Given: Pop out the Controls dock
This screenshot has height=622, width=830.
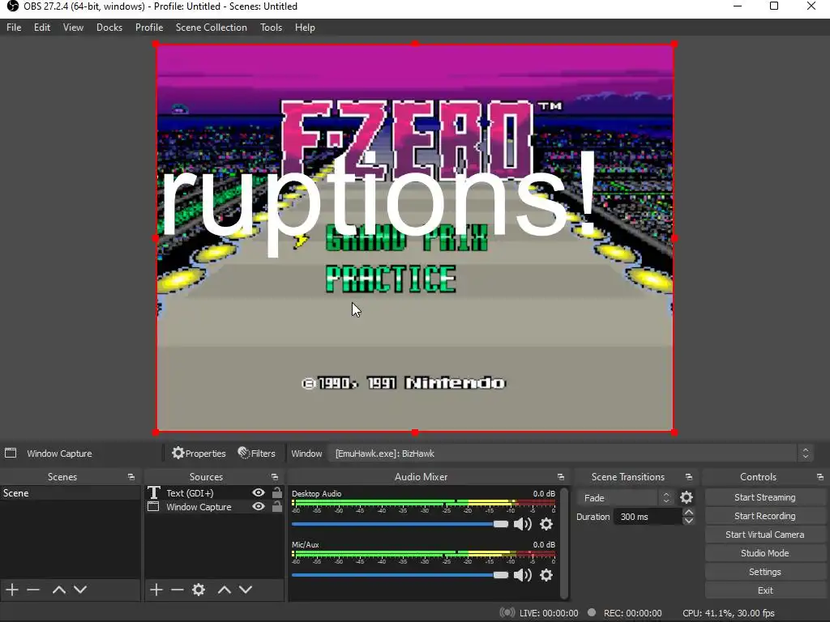Looking at the screenshot, I should coord(820,477).
